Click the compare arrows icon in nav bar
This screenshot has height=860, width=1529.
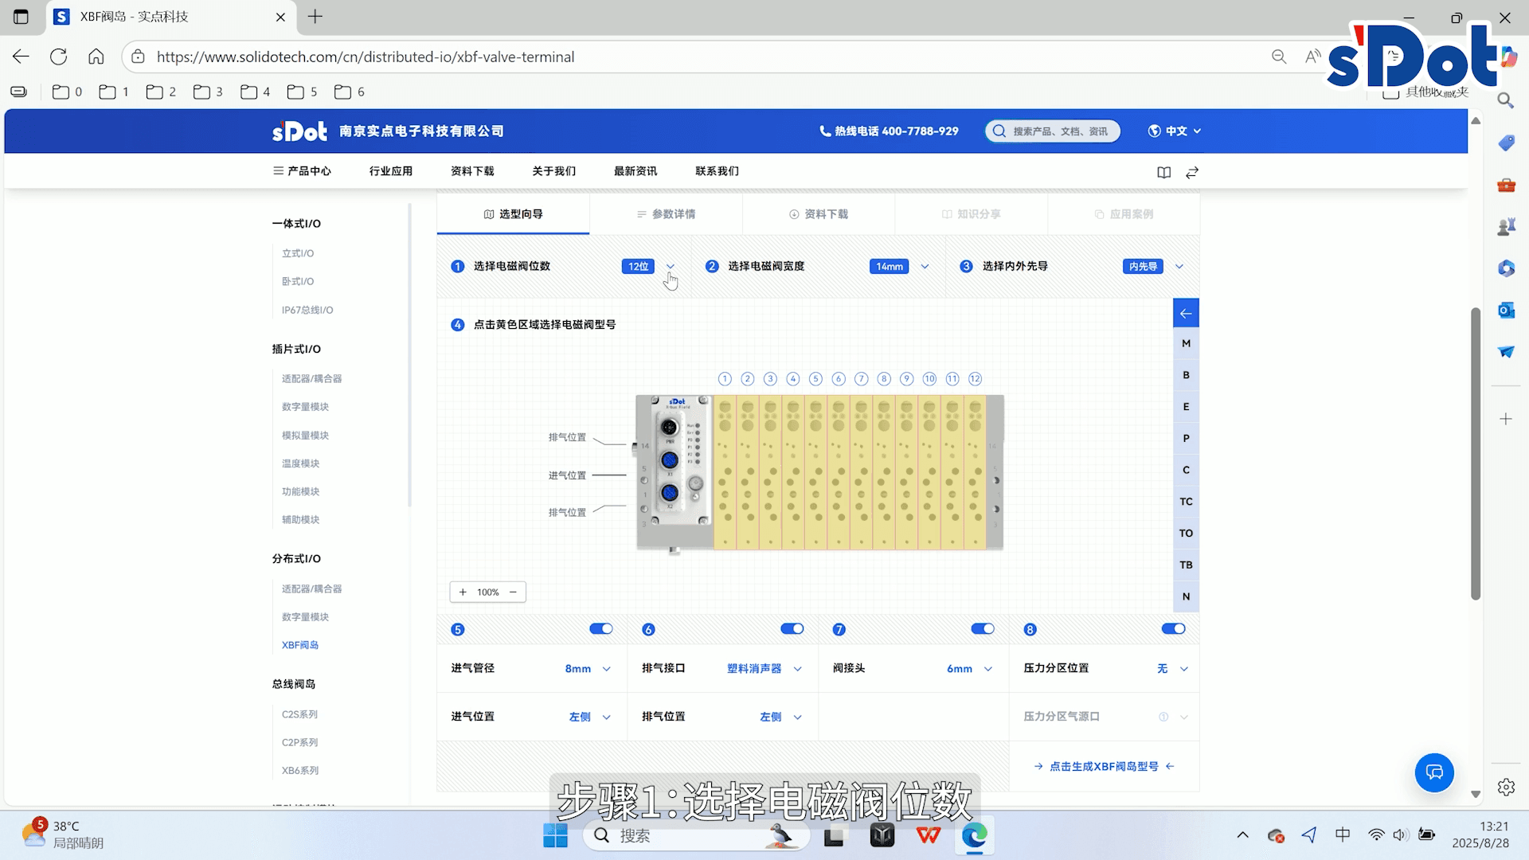click(1192, 172)
